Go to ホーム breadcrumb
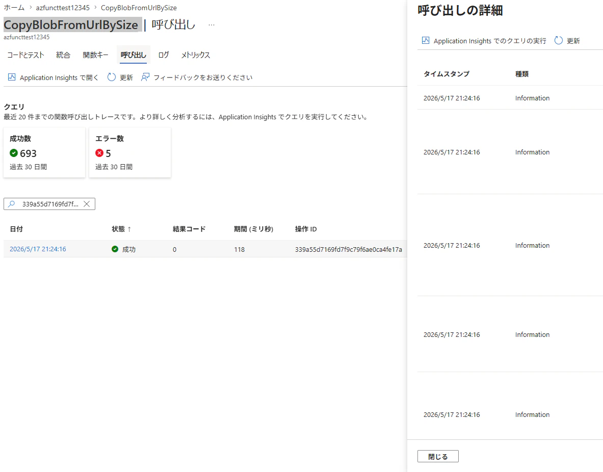 coord(14,8)
